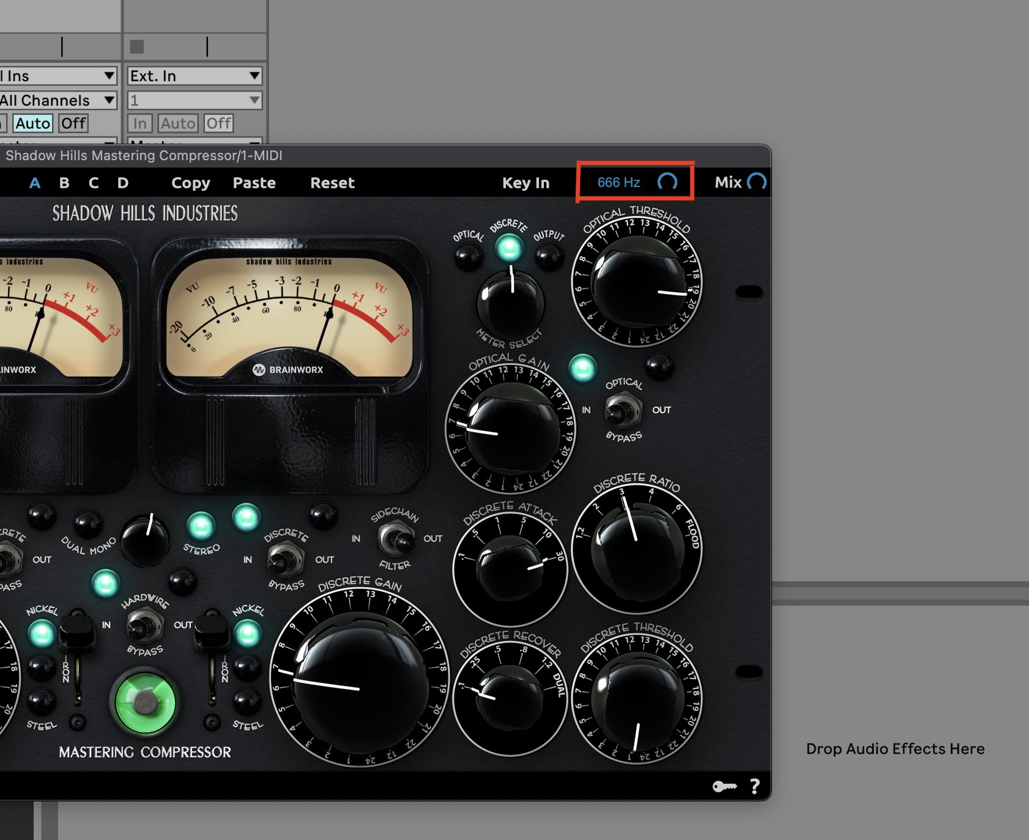The height and width of the screenshot is (840, 1029).
Task: Set audio track monitor to Off
Action: [x=218, y=123]
